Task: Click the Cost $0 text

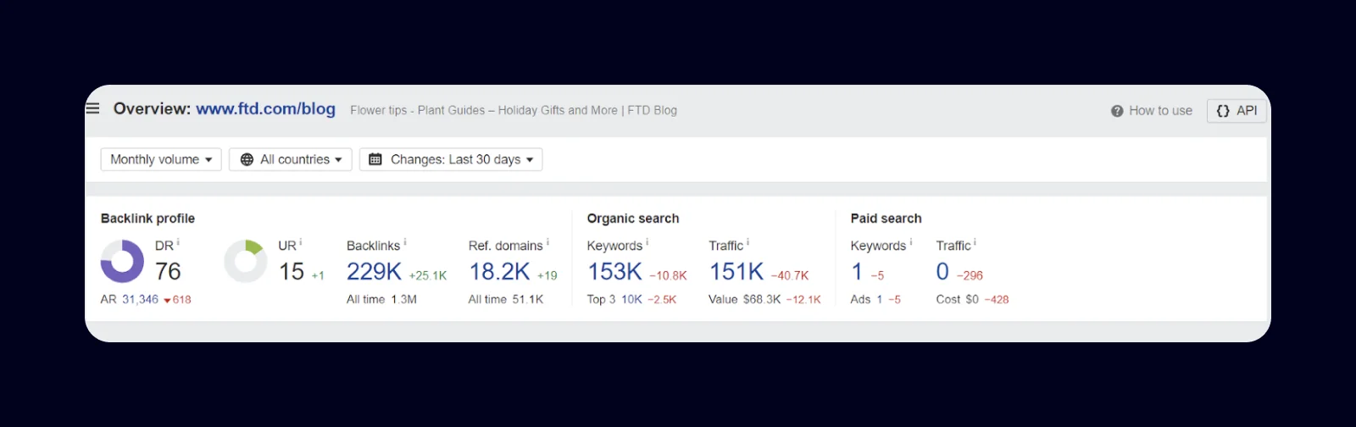Action: tap(957, 299)
